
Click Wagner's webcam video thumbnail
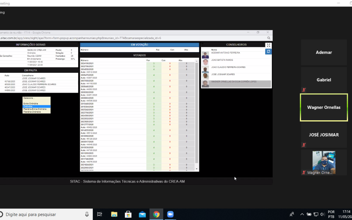pos(324,162)
